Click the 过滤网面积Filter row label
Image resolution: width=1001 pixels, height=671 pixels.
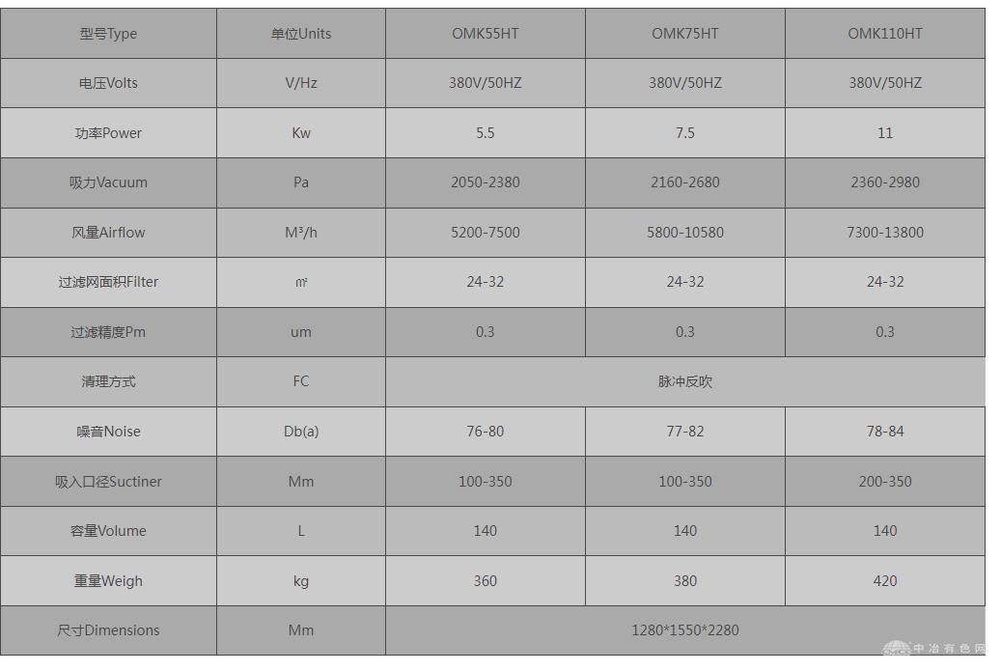click(x=108, y=282)
